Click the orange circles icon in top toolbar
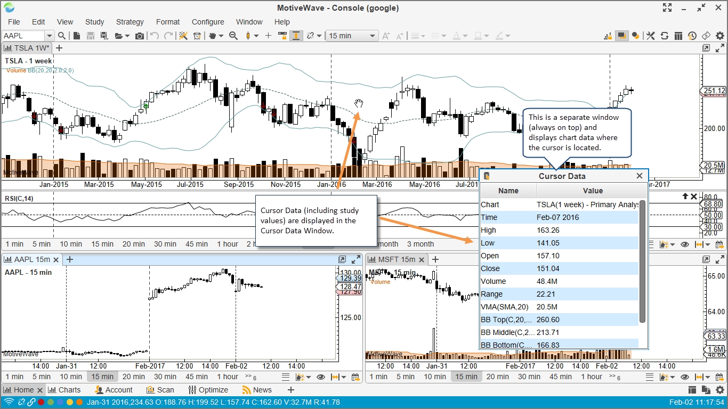This screenshot has height=409, width=728. tap(635, 36)
